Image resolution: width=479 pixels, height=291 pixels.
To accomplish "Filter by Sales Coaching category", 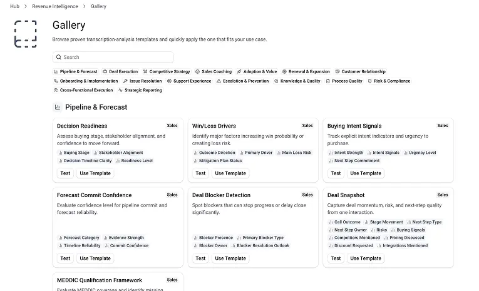I will click(x=214, y=71).
